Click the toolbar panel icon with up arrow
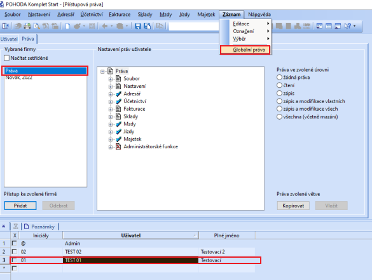This screenshot has width=372, height=280. (x=338, y=26)
